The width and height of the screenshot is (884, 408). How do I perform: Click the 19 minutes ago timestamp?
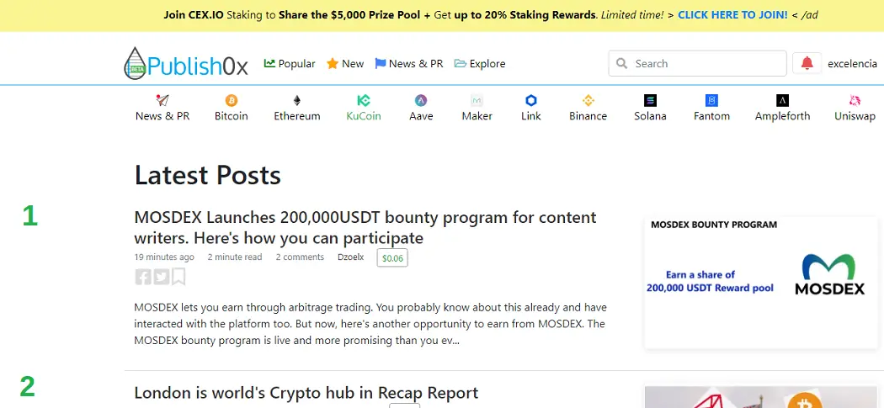click(x=164, y=257)
